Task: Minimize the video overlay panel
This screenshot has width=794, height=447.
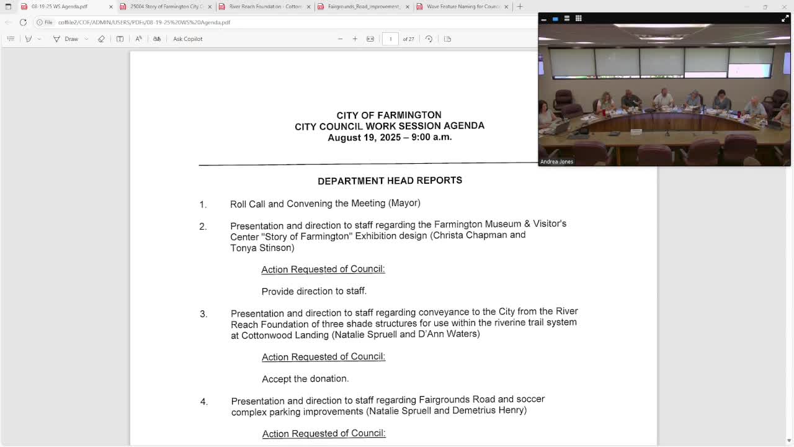Action: click(x=543, y=19)
